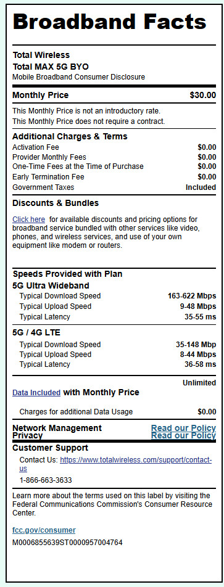Viewport: 224px width, 587px height.
Task: Open the fcc.gov/consumer link
Action: coord(44,530)
